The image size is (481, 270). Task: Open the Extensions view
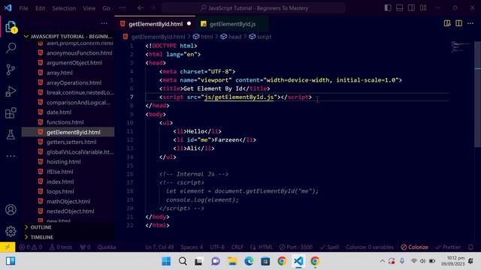pyautogui.click(x=11, y=113)
